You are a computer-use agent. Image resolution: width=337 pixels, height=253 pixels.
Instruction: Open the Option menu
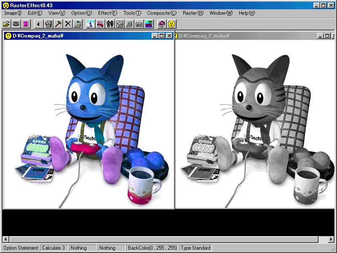(x=82, y=13)
